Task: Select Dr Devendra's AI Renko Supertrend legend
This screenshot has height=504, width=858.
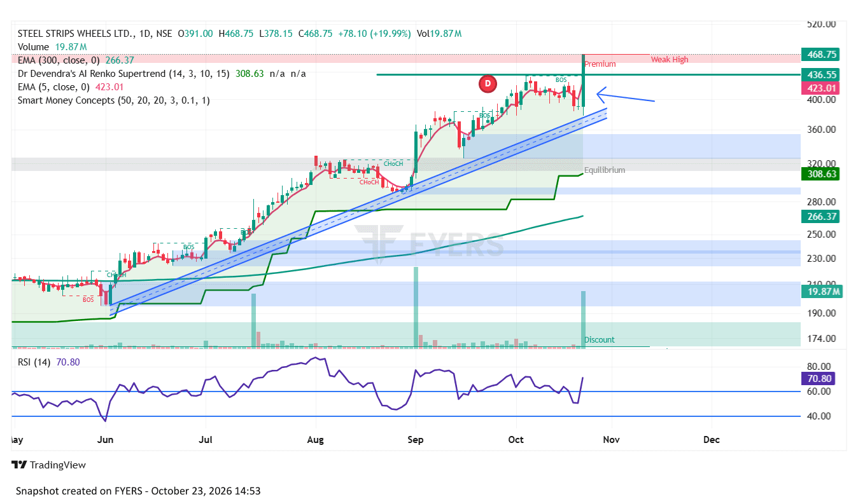Action: coord(162,74)
